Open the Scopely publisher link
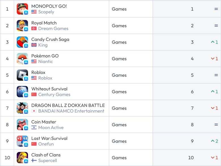Screen dimensions: 221x166 pos(46,12)
